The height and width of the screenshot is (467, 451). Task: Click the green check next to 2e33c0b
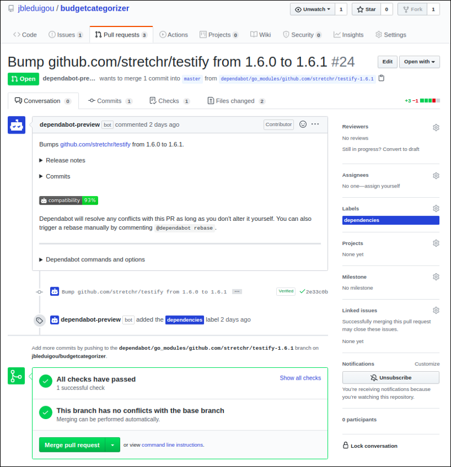click(x=302, y=291)
